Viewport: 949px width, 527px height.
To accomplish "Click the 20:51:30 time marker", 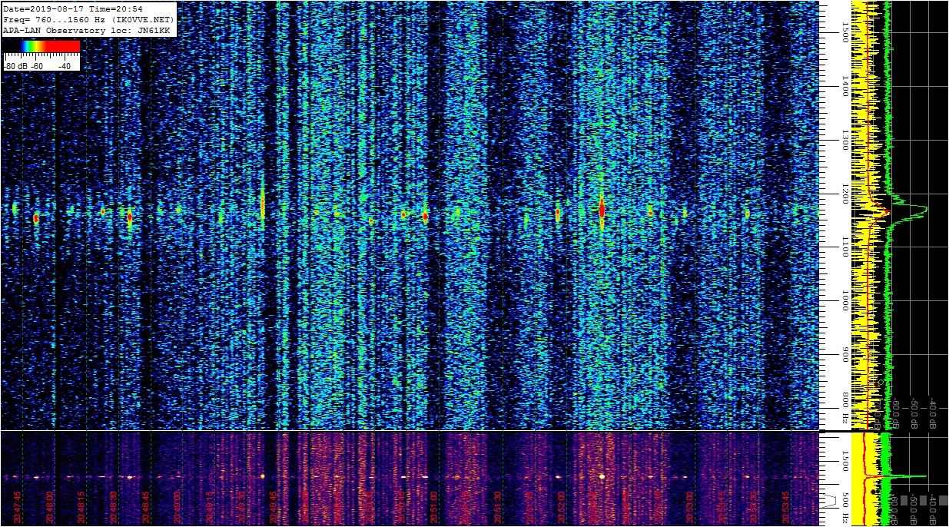I will pyautogui.click(x=499, y=508).
